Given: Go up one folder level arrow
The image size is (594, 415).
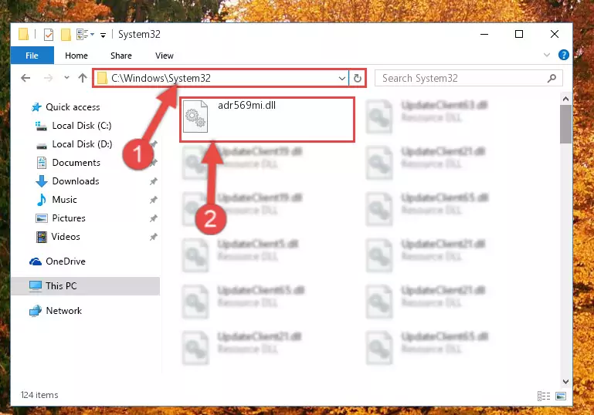Looking at the screenshot, I should (x=83, y=78).
